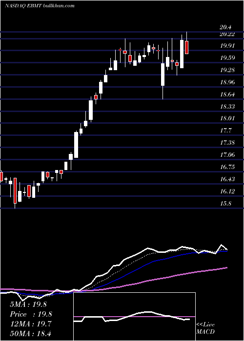Select the 17.38 price axis label
The image size is (244, 341).
point(227,143)
